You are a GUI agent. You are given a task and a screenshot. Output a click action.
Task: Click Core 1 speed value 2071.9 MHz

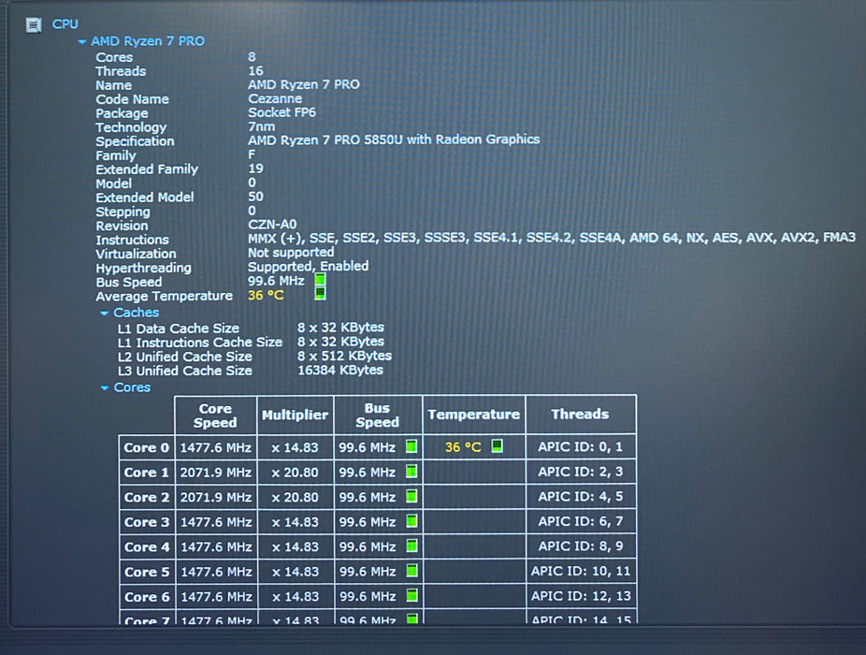tap(216, 473)
